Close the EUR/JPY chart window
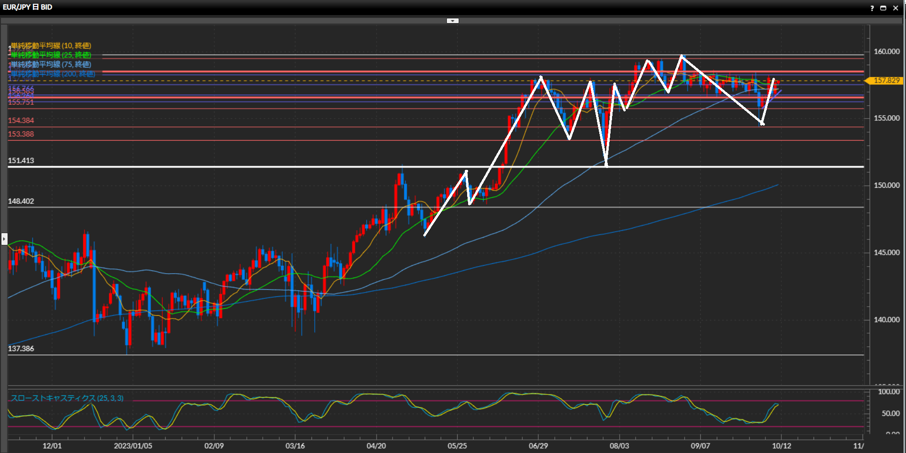The image size is (906, 453). click(896, 8)
